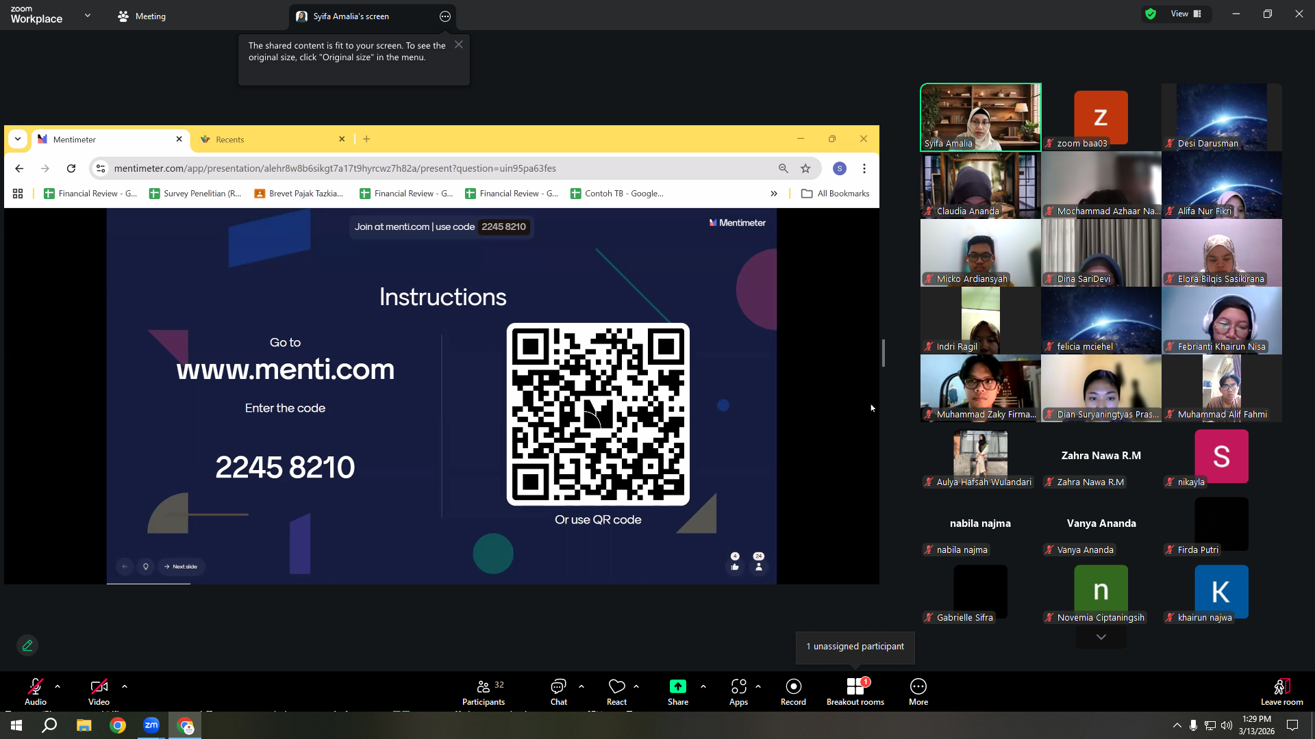Open Zoom Apps

click(738, 691)
